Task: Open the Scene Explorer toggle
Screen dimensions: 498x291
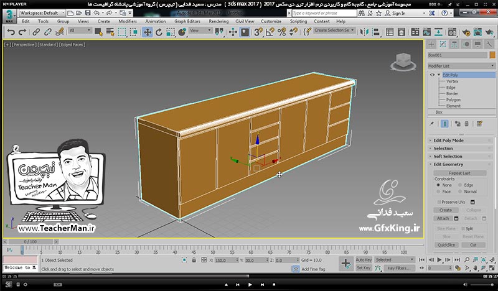Action: 390,32
